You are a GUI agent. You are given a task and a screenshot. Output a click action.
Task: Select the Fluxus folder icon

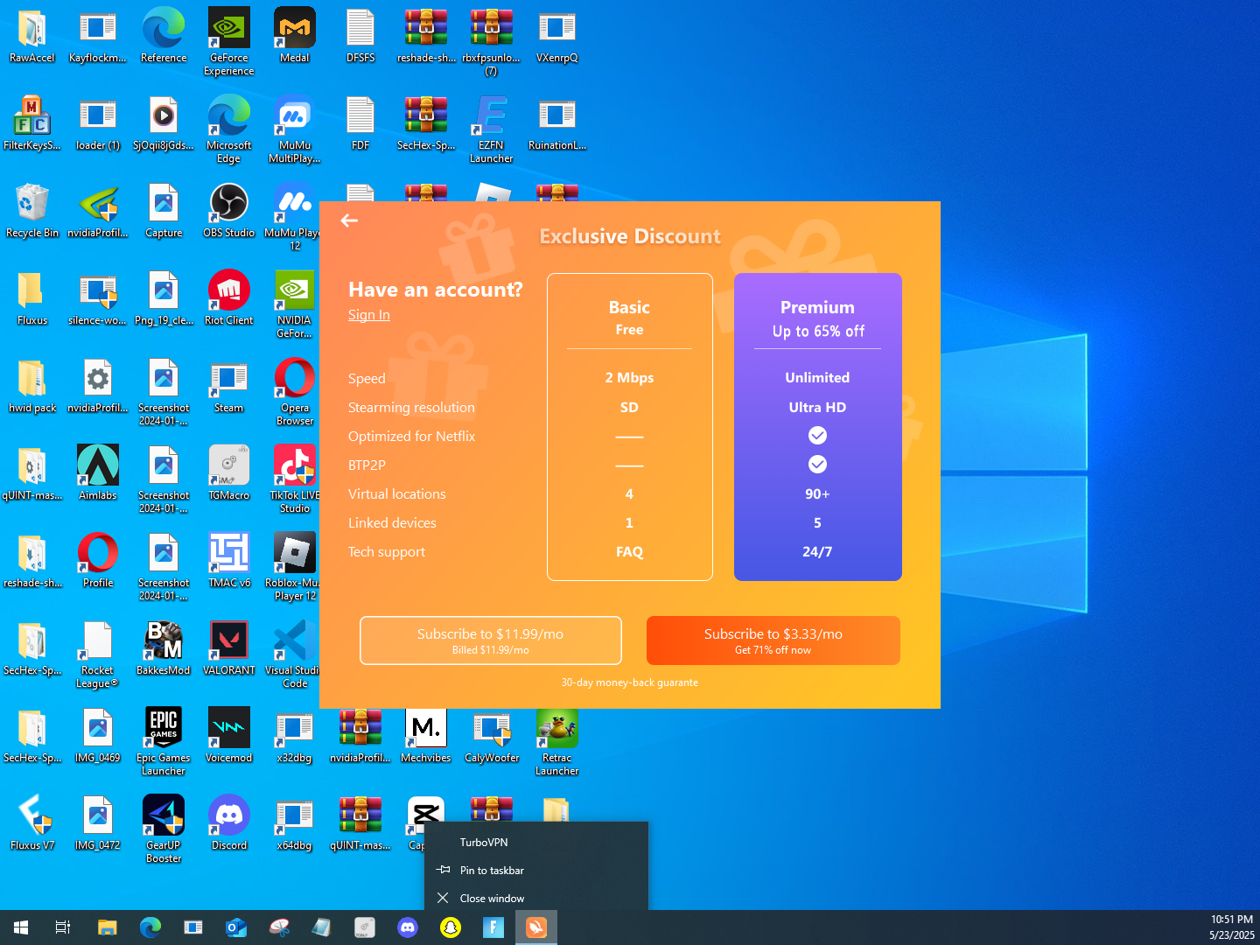tap(32, 299)
